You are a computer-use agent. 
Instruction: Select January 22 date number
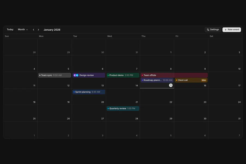[x=171, y=102]
